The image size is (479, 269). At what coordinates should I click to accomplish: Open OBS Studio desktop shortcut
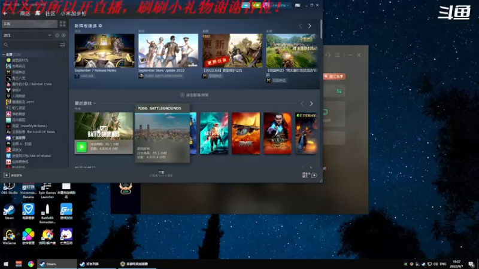tap(9, 188)
